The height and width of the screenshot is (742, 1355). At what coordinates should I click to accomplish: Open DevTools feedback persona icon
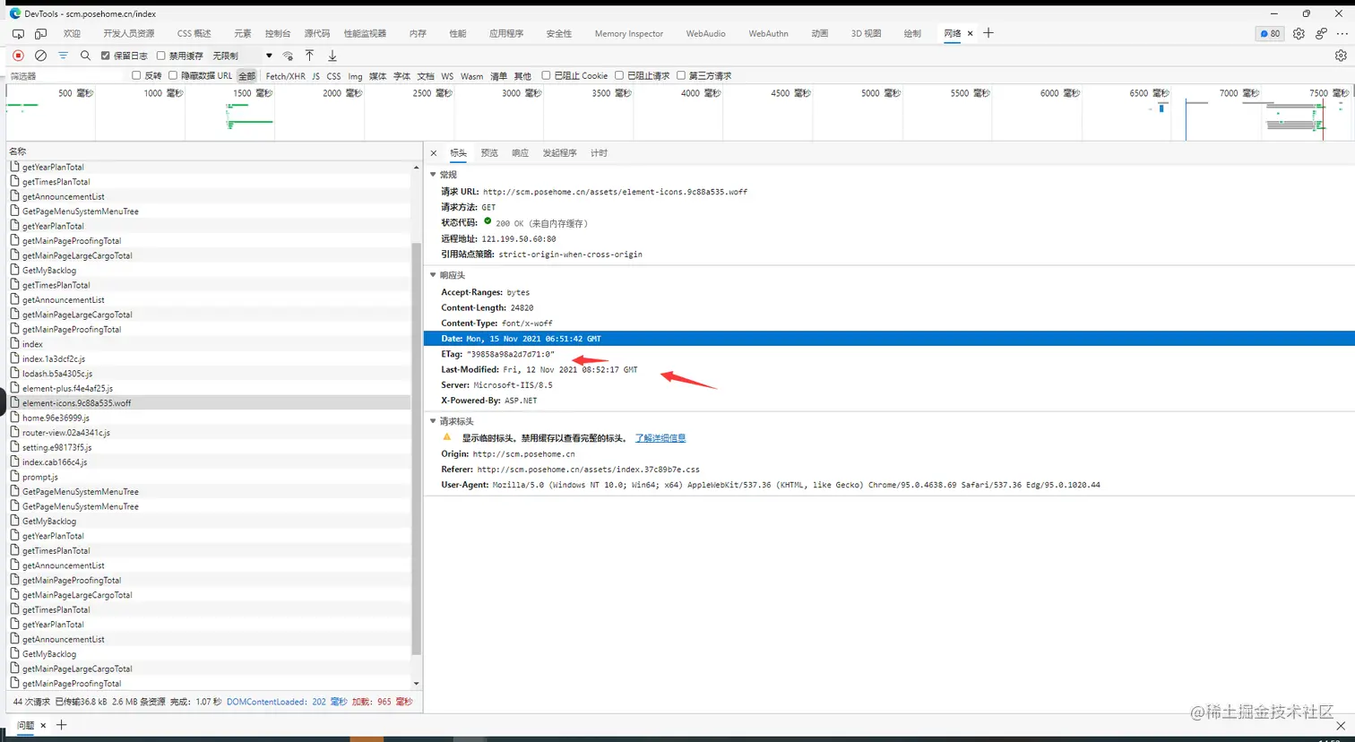click(1321, 33)
